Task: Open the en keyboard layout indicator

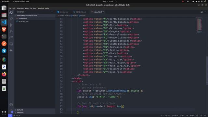Action: [x=188, y=1]
